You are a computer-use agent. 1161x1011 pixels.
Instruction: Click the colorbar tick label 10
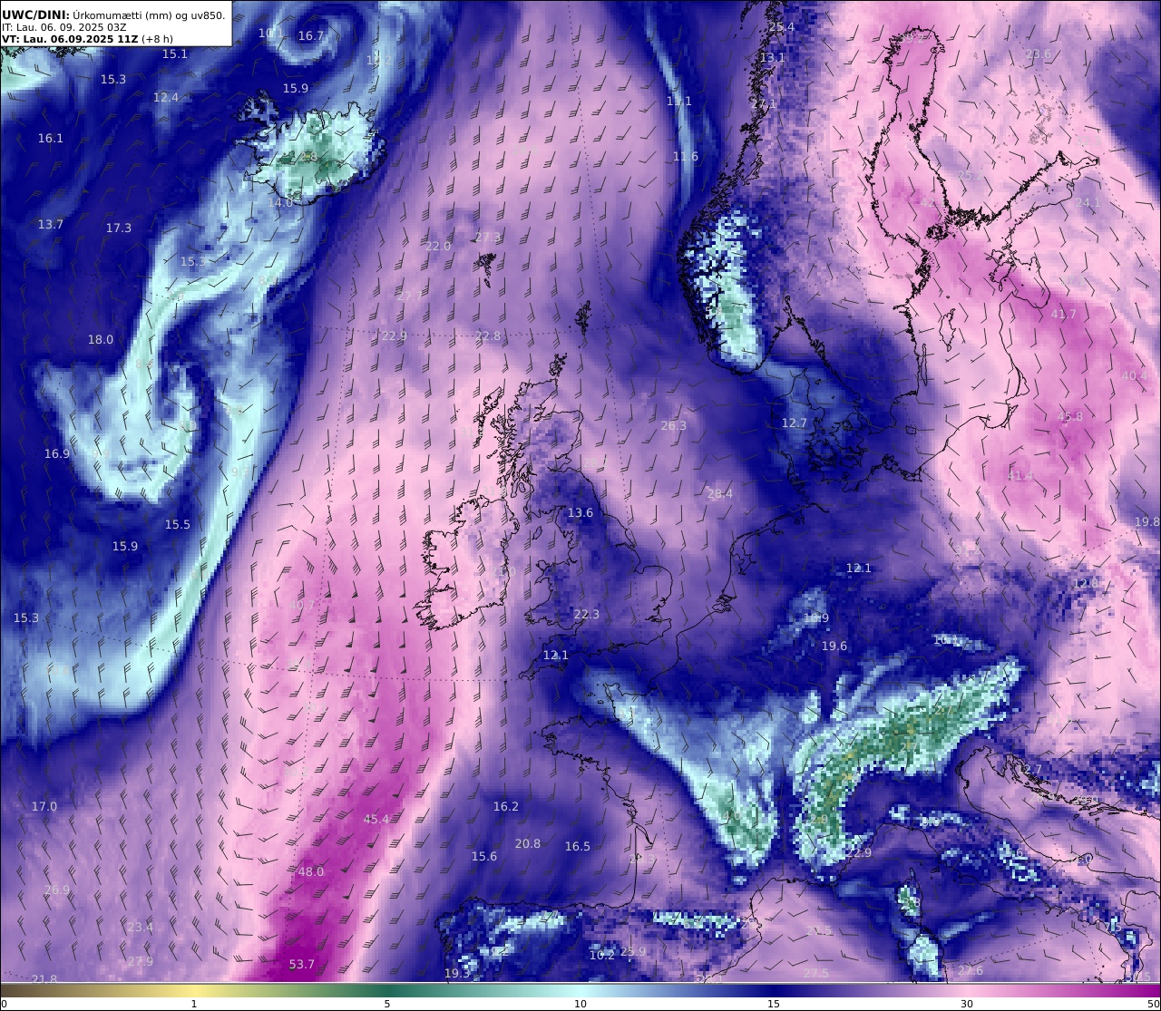click(580, 1004)
